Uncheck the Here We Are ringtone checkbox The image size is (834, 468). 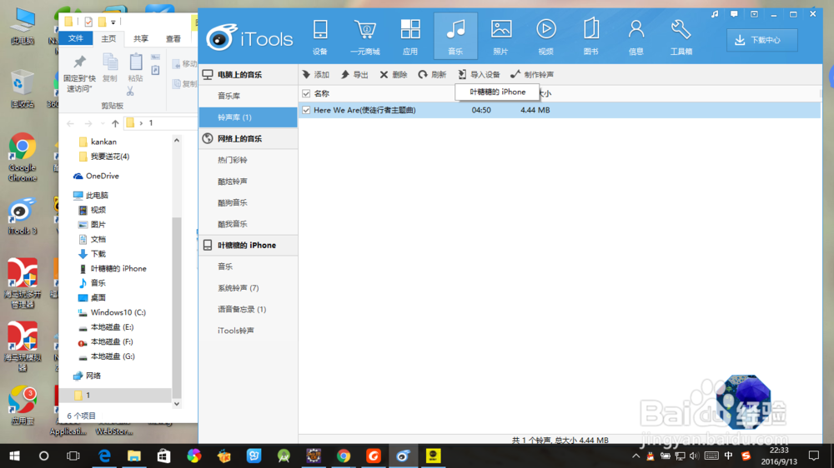click(x=306, y=110)
